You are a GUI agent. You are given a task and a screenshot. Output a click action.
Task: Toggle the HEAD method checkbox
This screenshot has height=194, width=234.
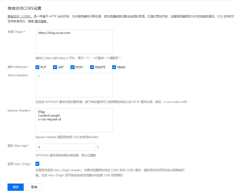(x=114, y=67)
